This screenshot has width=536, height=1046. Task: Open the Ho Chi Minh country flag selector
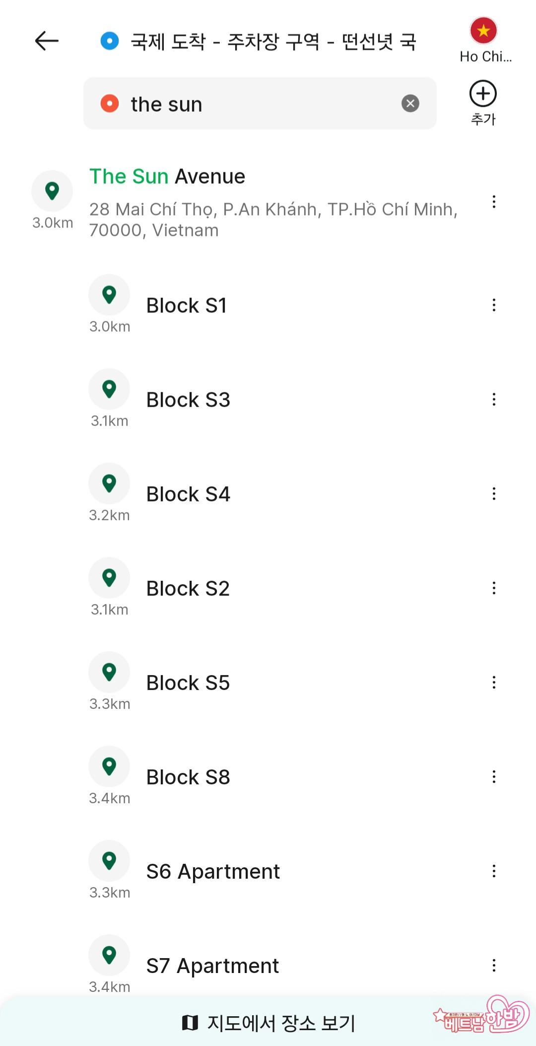(x=484, y=31)
